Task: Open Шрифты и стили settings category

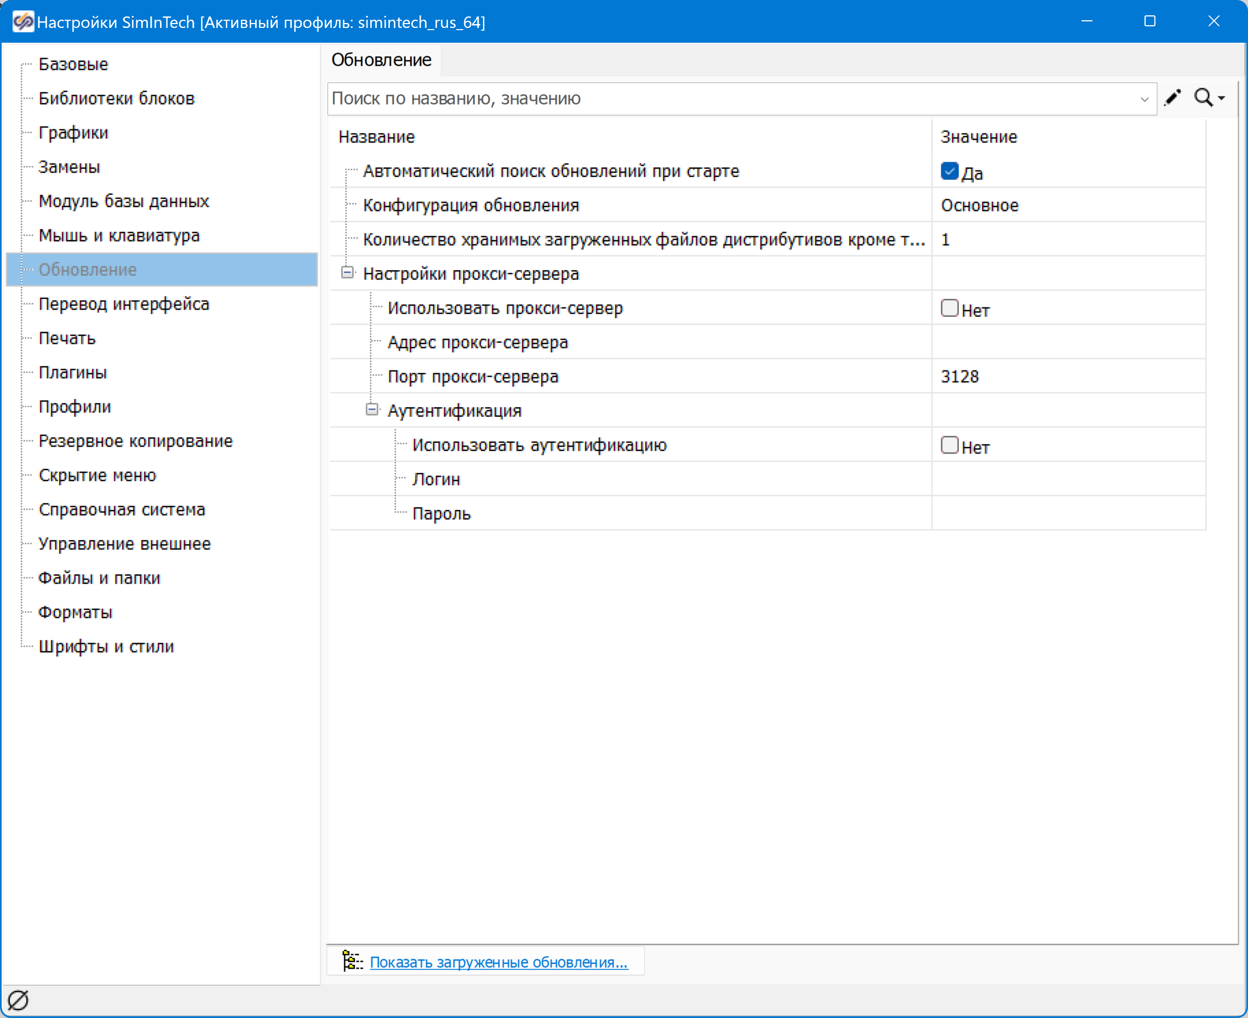Action: click(106, 646)
